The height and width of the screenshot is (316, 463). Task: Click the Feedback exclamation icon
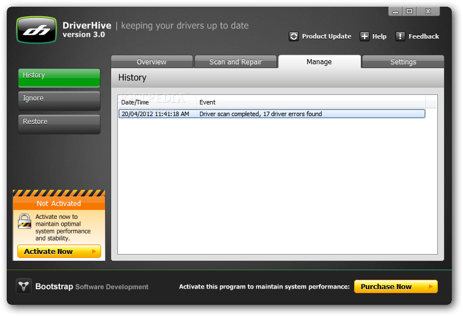coord(400,36)
